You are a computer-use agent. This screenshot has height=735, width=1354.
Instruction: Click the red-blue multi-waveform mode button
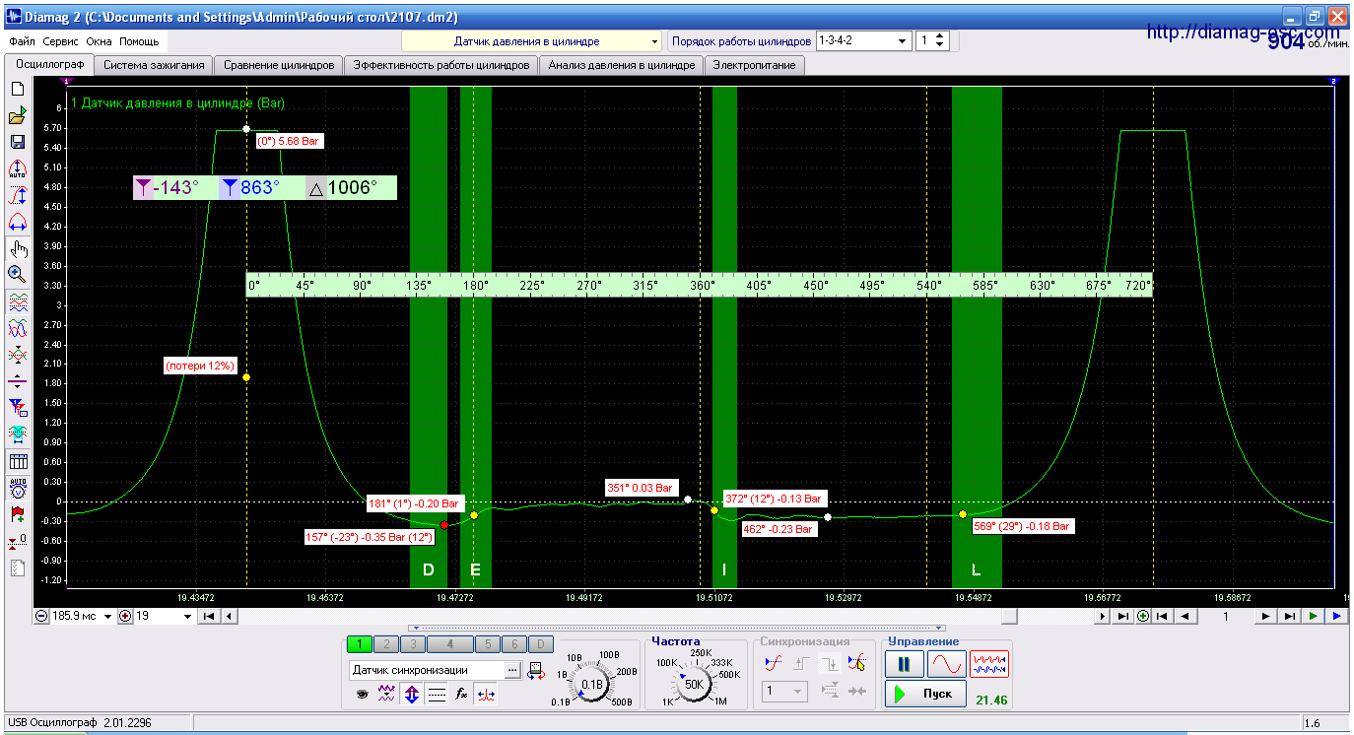pos(989,665)
